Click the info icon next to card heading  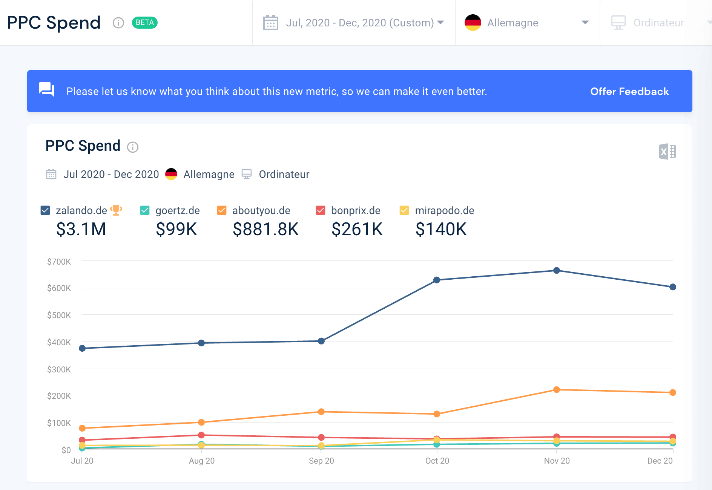[x=133, y=147]
